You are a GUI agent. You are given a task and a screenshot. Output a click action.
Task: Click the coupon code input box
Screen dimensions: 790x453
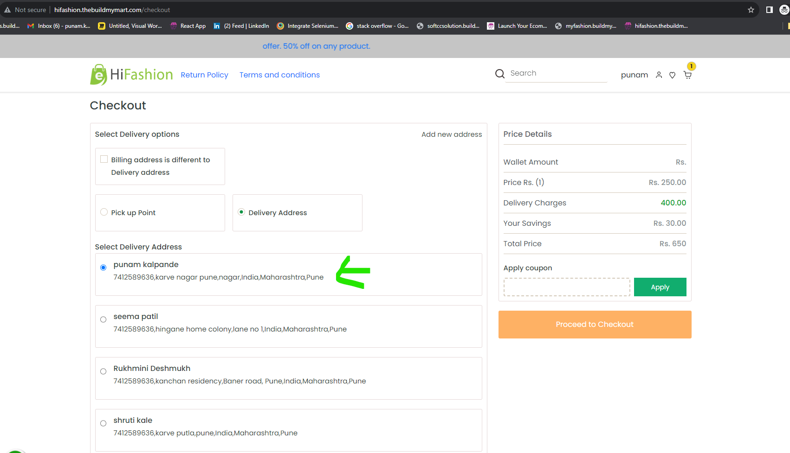click(567, 287)
